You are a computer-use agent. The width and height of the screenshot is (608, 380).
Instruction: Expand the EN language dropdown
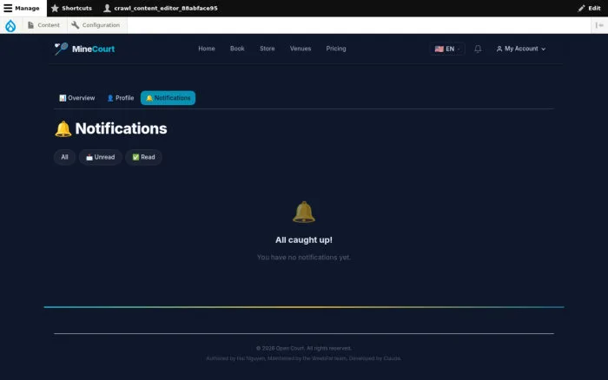coord(447,49)
